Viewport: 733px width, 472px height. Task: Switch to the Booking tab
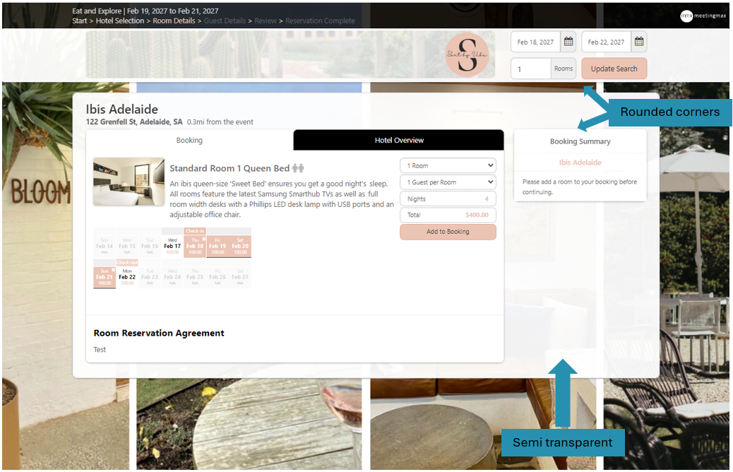tap(189, 140)
